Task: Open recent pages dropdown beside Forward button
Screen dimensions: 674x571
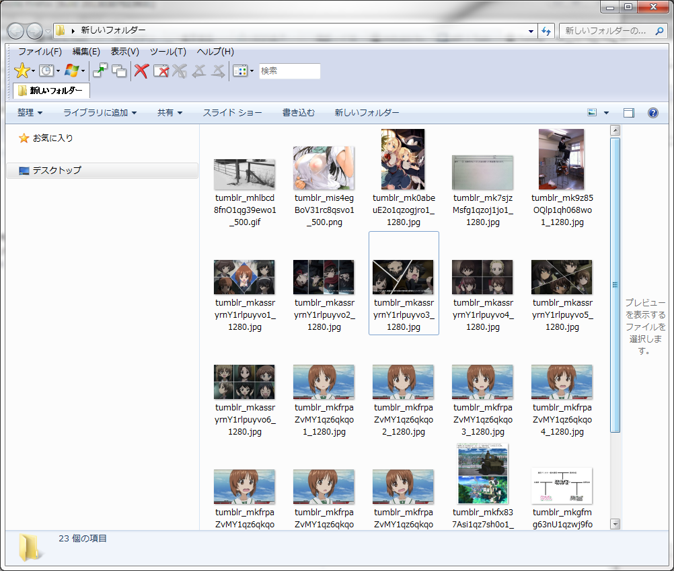Action: tap(48, 32)
